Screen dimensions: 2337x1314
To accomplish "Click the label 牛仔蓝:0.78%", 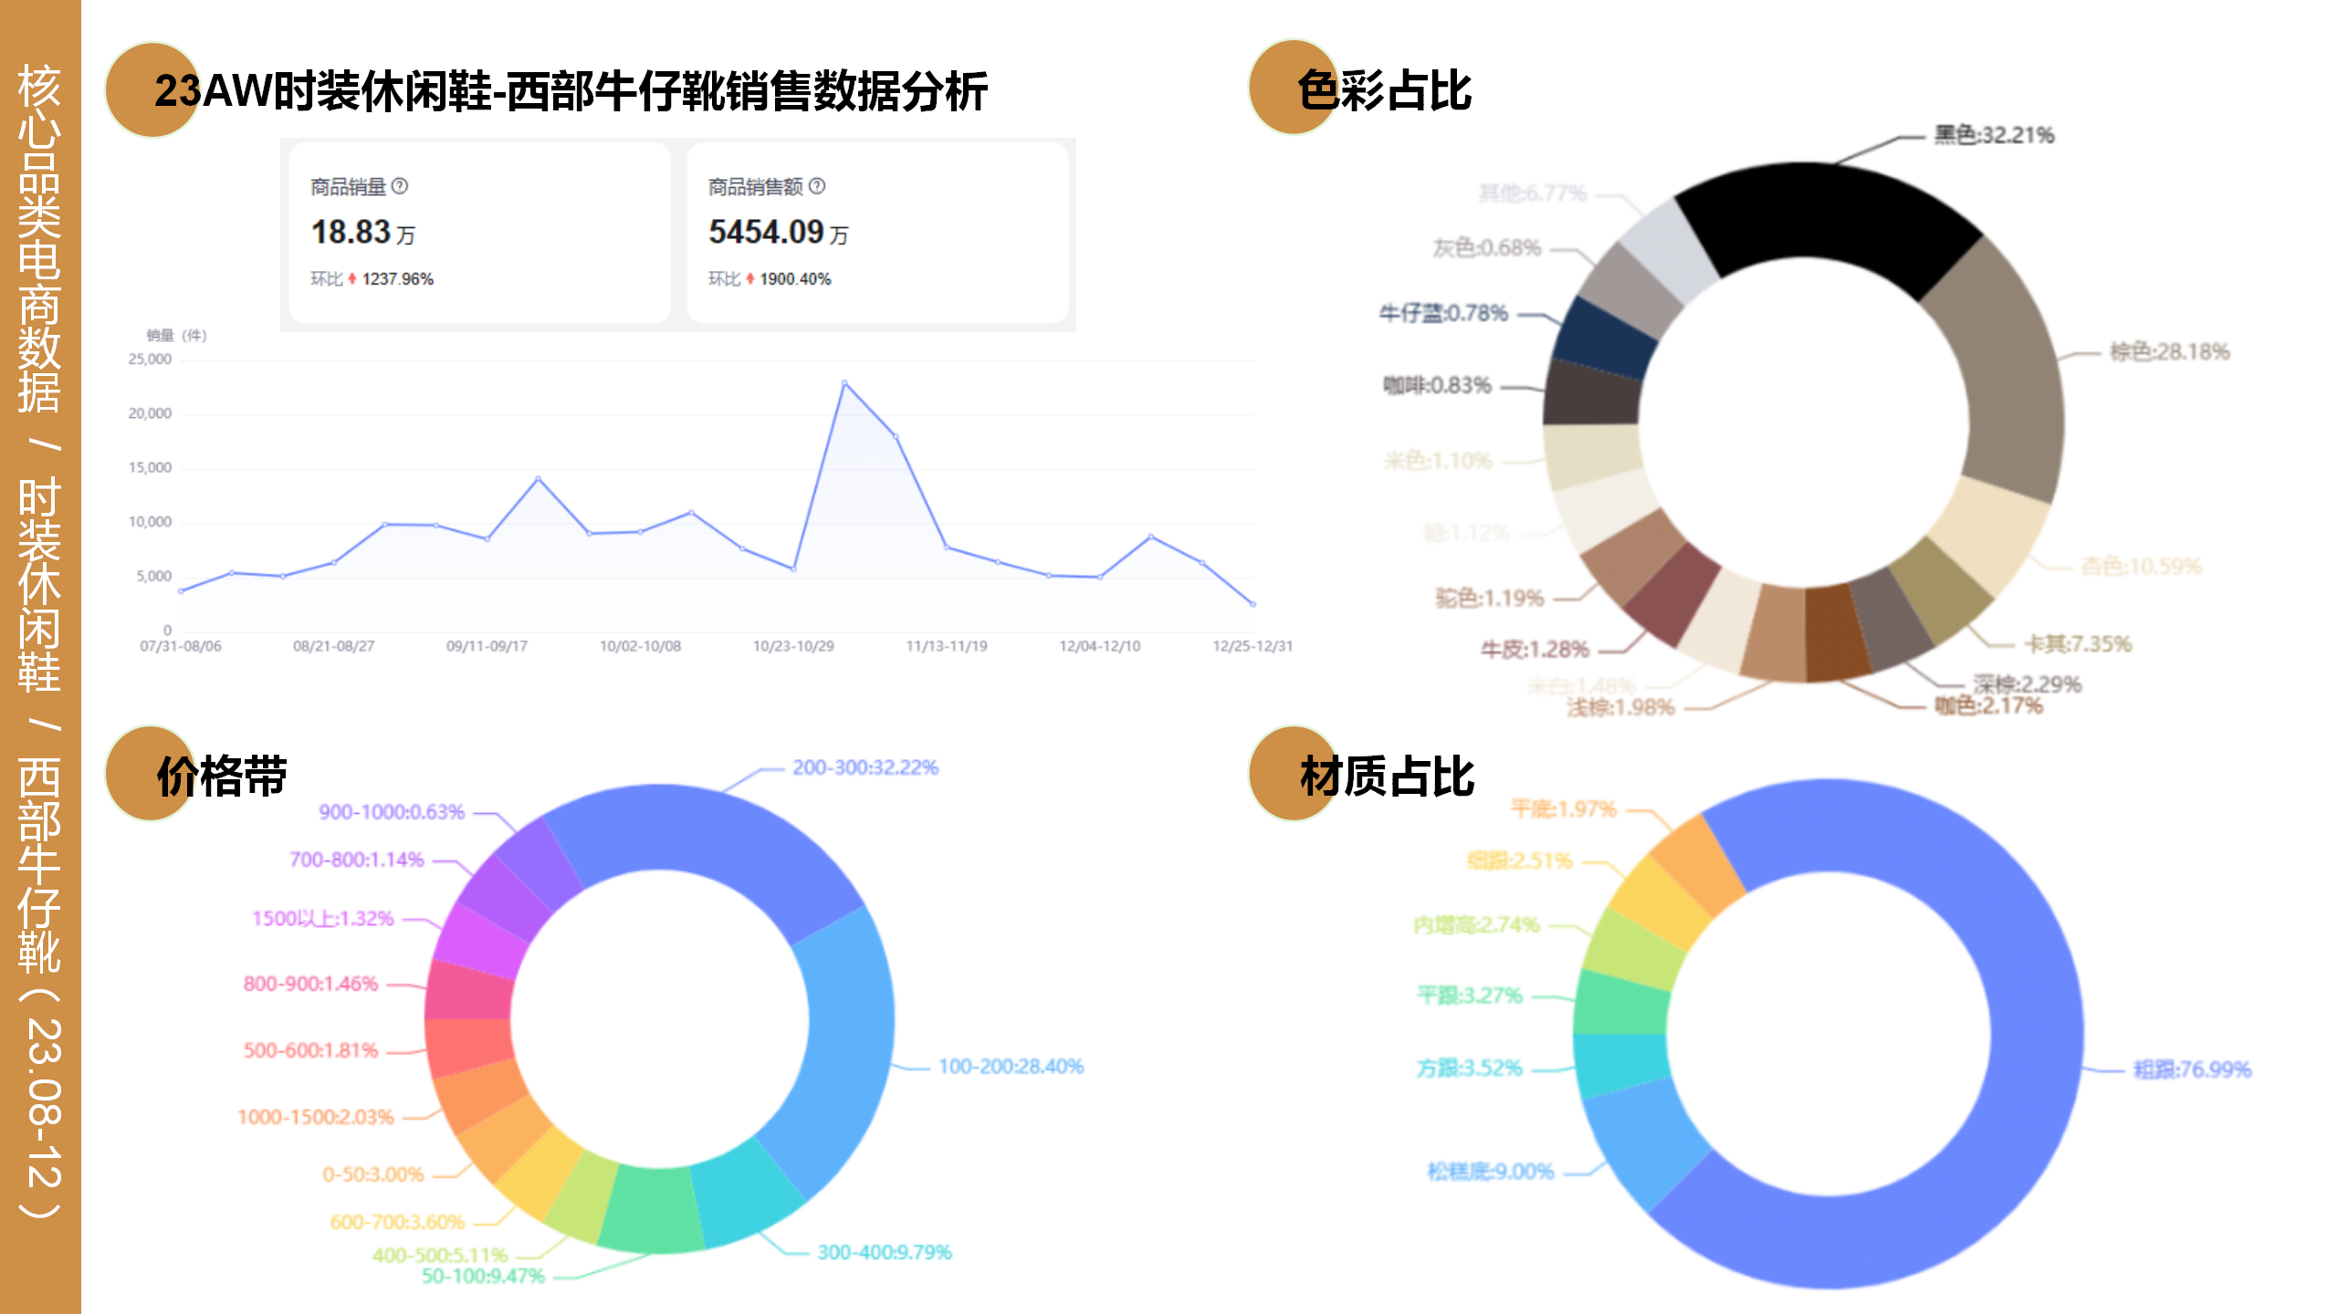I will pos(1443,314).
